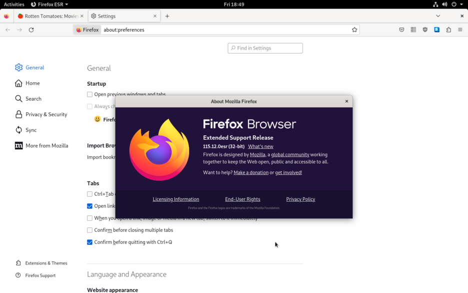Click the Firefox Support question icon
468x293 pixels.
coord(18,275)
